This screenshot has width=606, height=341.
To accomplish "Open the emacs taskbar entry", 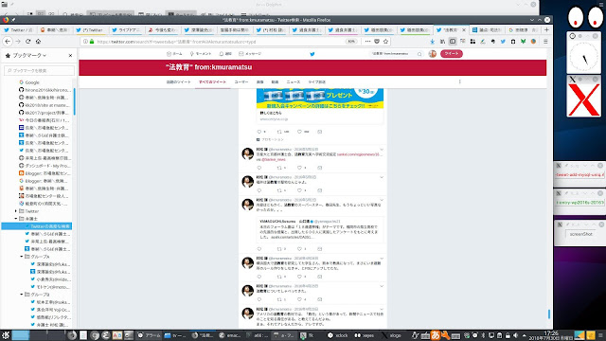I will pyautogui.click(x=229, y=335).
